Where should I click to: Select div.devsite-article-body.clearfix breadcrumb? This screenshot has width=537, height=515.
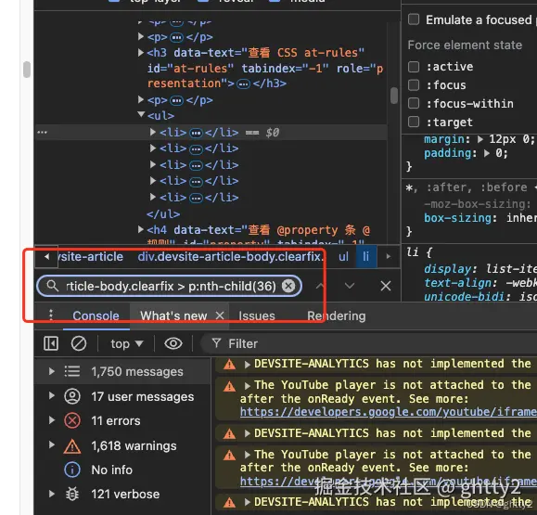tap(231, 257)
